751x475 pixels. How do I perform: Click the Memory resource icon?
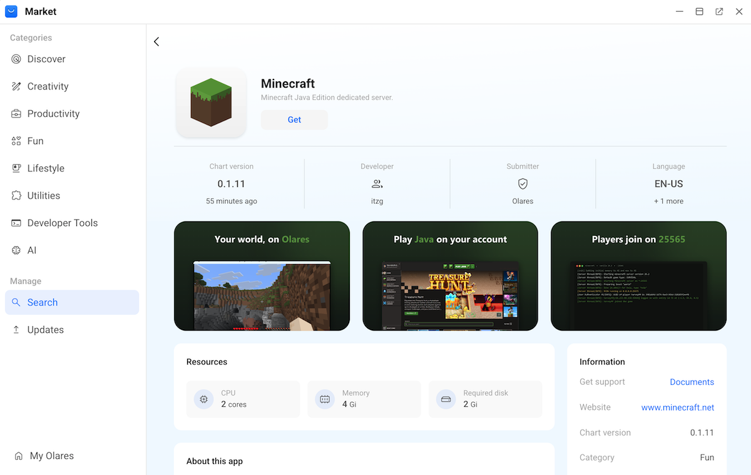(x=325, y=399)
